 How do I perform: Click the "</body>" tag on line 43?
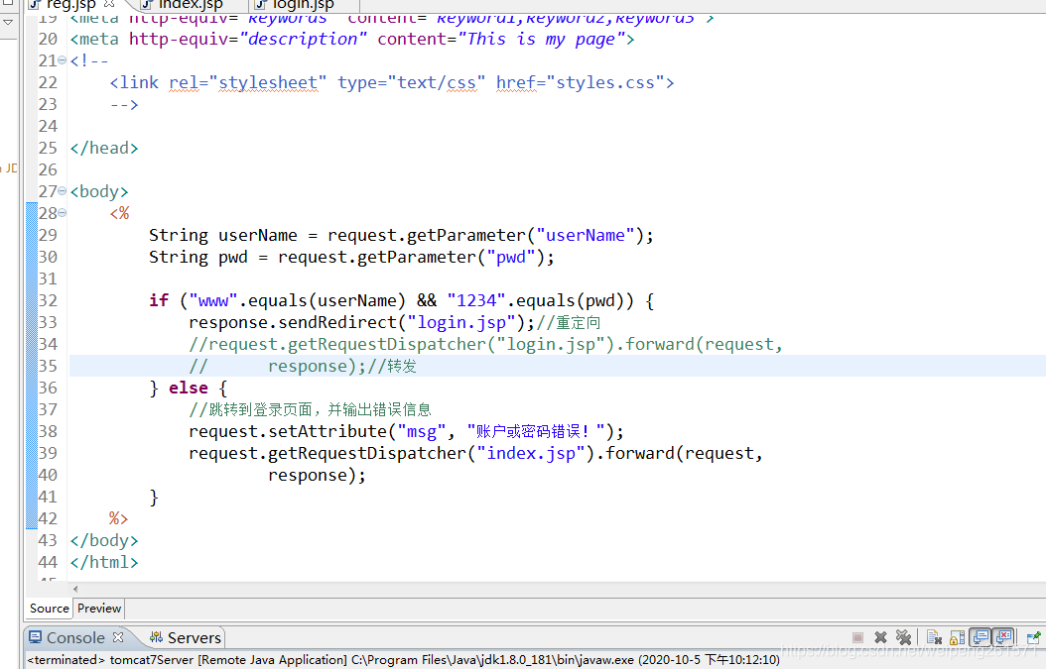pyautogui.click(x=104, y=540)
